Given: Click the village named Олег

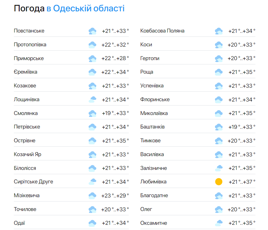Looking at the screenshot, I should click(145, 209).
